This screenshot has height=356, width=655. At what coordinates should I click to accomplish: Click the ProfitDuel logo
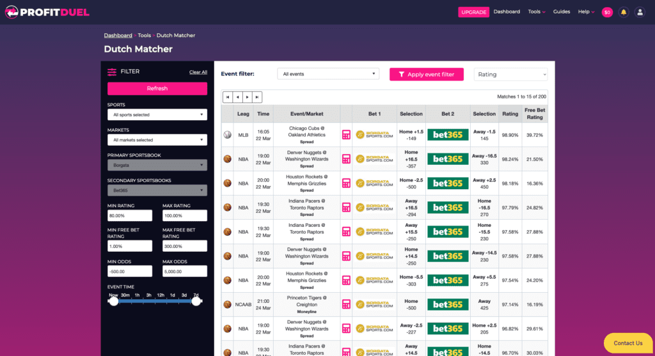point(47,12)
